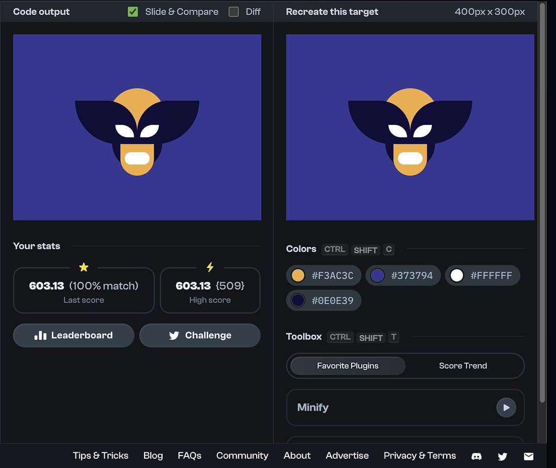Open the Twitter footer icon
The height and width of the screenshot is (468, 556).
coord(502,456)
